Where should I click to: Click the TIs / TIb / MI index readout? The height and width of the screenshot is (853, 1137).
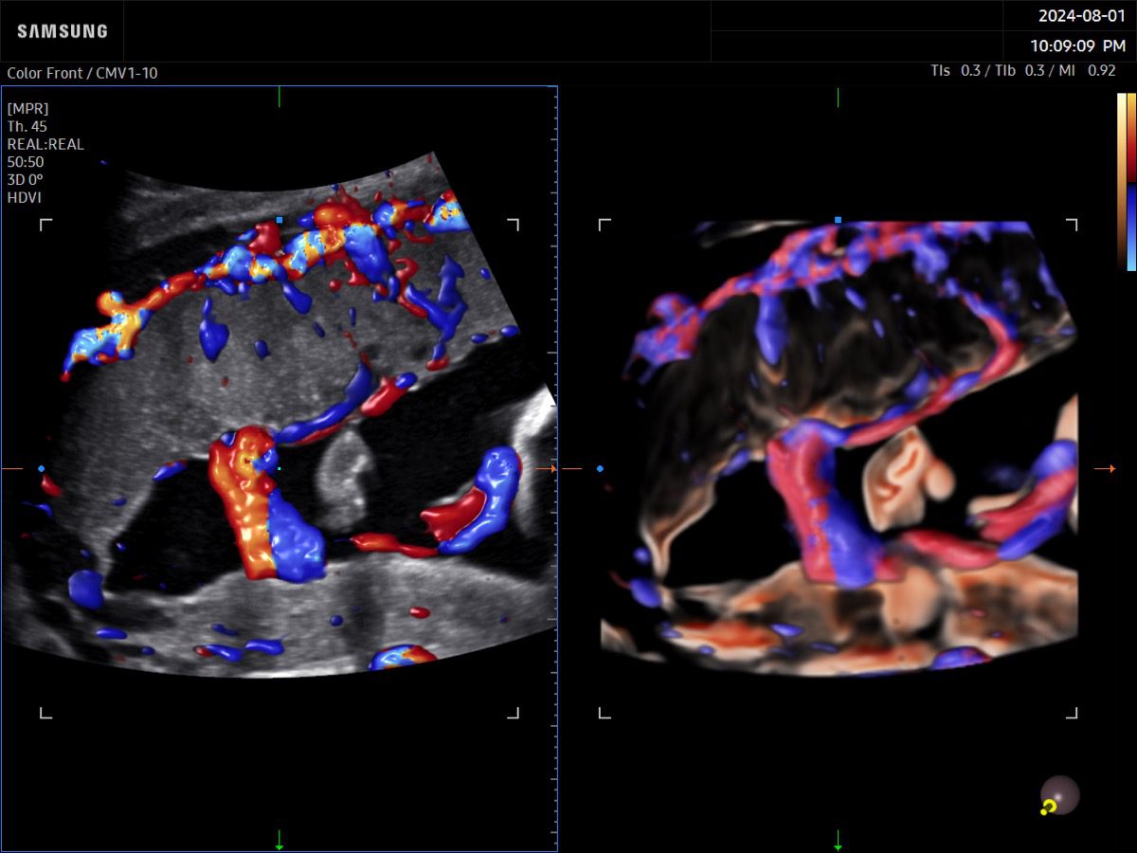point(1023,70)
